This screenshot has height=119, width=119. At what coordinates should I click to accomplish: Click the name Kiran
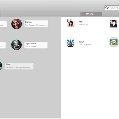[81, 42]
